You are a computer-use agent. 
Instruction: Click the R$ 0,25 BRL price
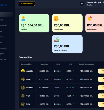[44, 79]
